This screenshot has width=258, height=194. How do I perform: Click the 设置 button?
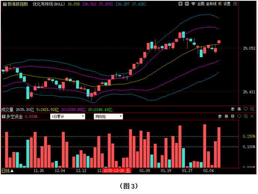click(227, 4)
